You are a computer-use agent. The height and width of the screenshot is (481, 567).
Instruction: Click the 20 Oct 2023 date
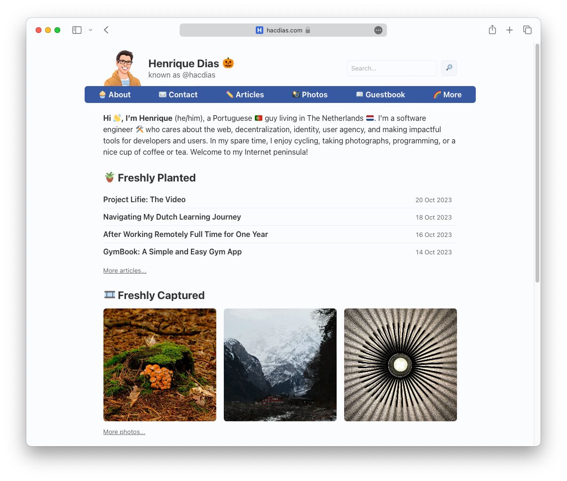pos(433,200)
